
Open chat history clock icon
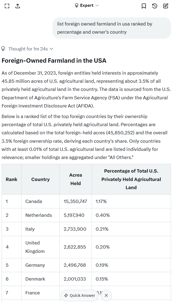click(155, 6)
